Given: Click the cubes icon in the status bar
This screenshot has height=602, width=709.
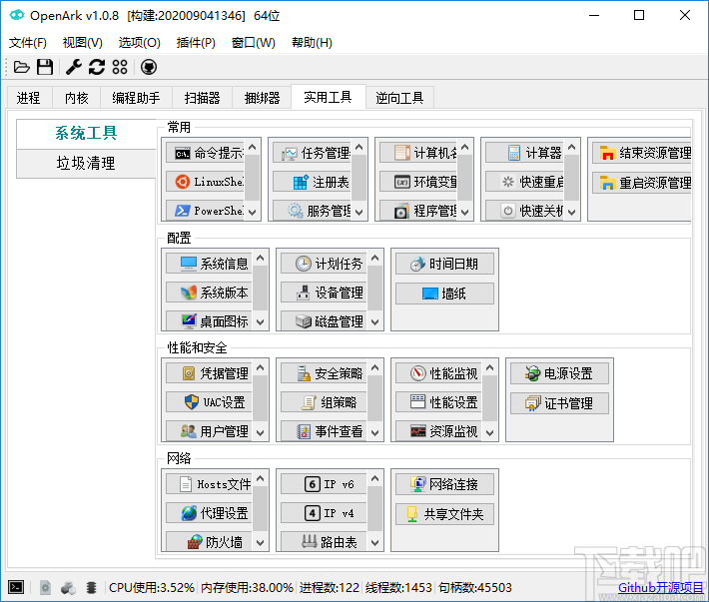Looking at the screenshot, I should 68,588.
